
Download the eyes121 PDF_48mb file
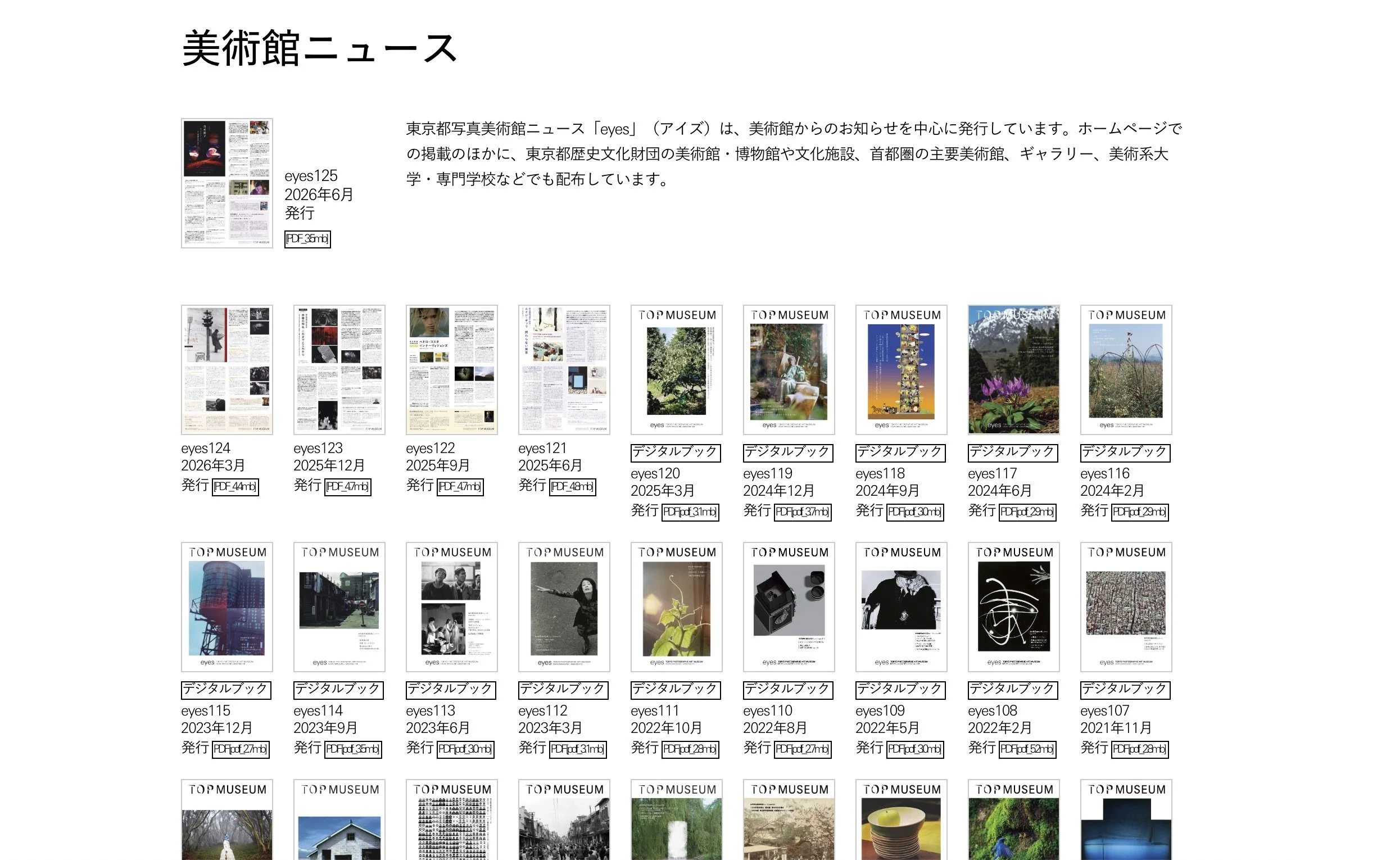pyautogui.click(x=573, y=487)
